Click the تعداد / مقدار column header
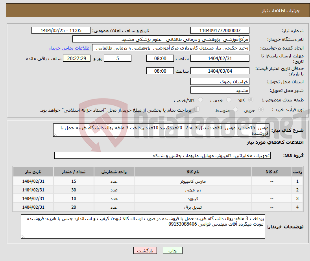This screenshot has height=261, width=310. coord(74,172)
